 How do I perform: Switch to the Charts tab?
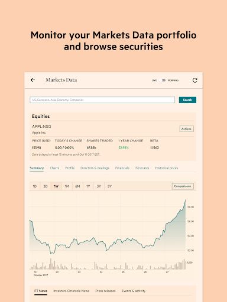tap(54, 168)
